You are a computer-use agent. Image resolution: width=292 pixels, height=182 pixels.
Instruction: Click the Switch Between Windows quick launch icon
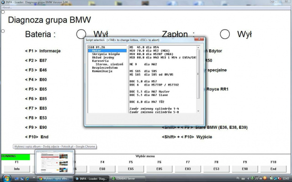point(22,179)
